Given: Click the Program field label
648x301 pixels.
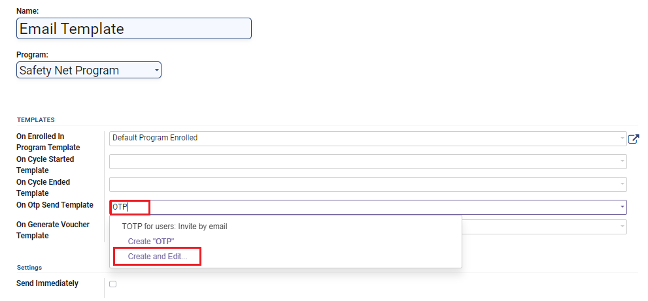Looking at the screenshot, I should coord(32,55).
